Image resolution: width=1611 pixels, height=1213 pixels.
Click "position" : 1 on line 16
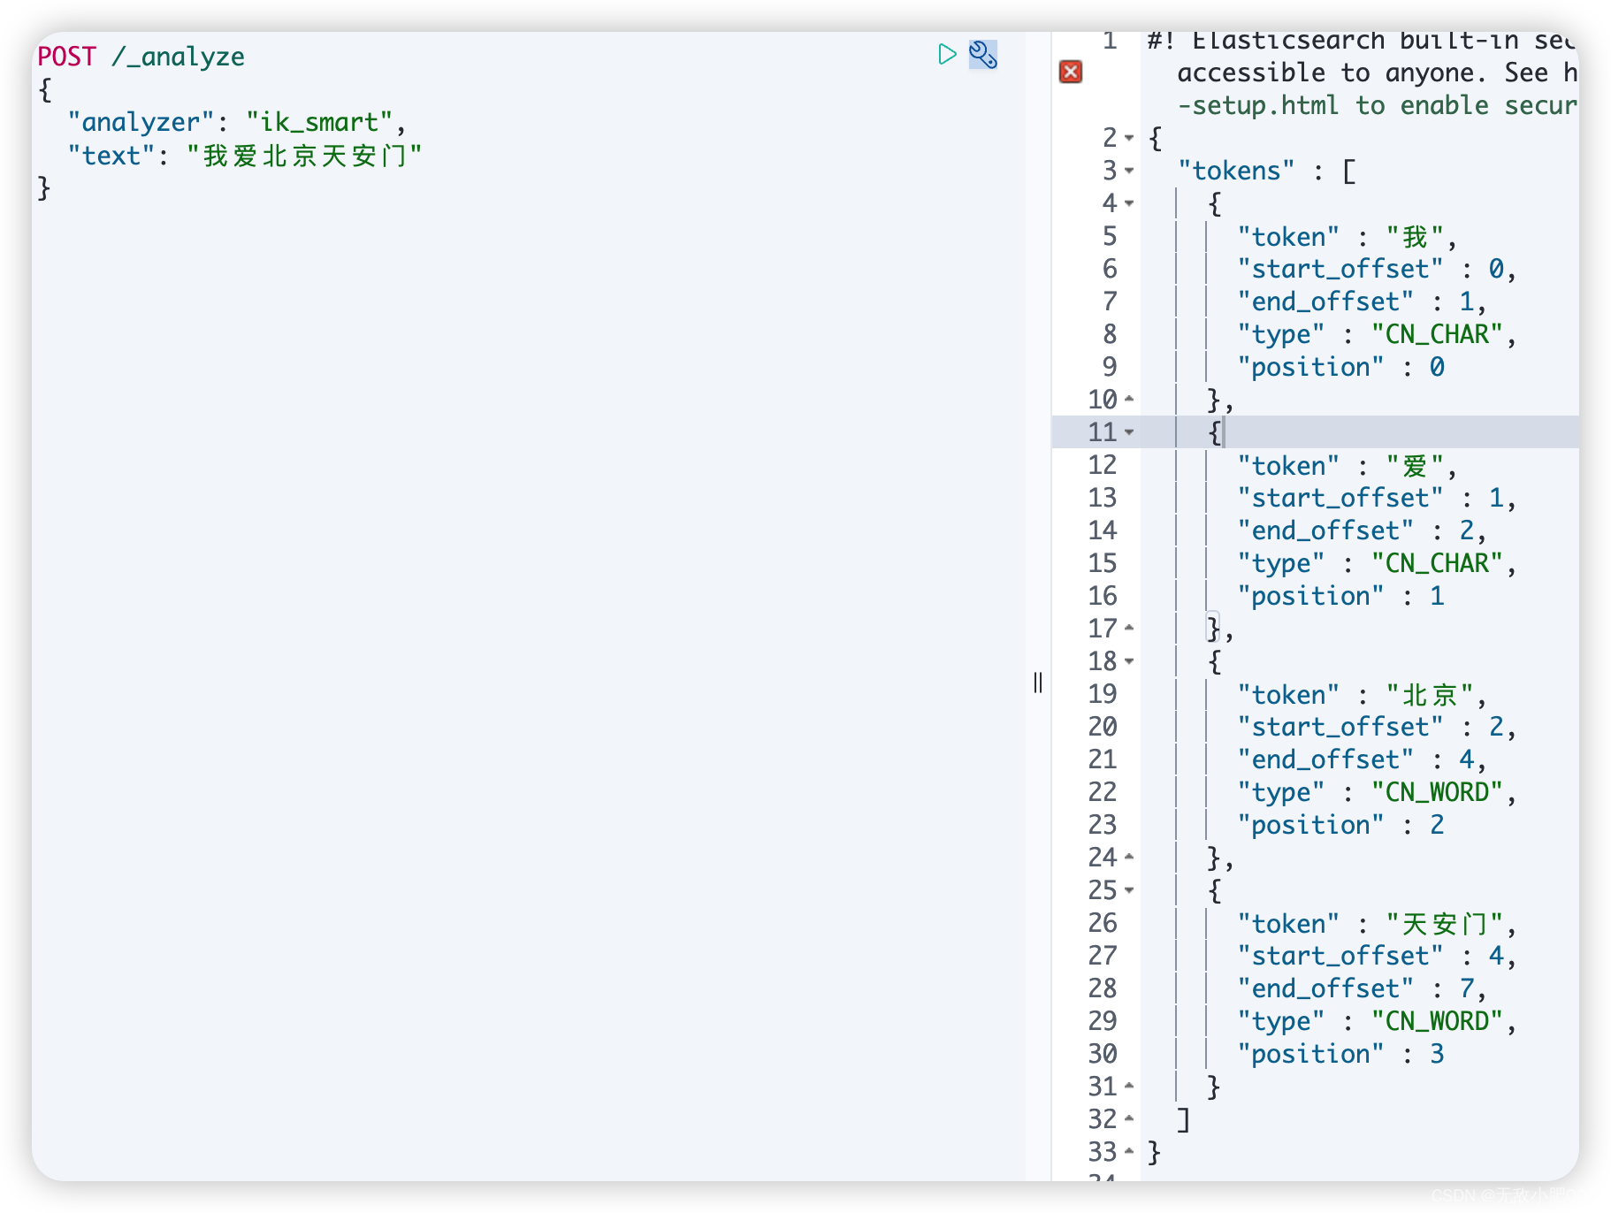tap(1340, 596)
